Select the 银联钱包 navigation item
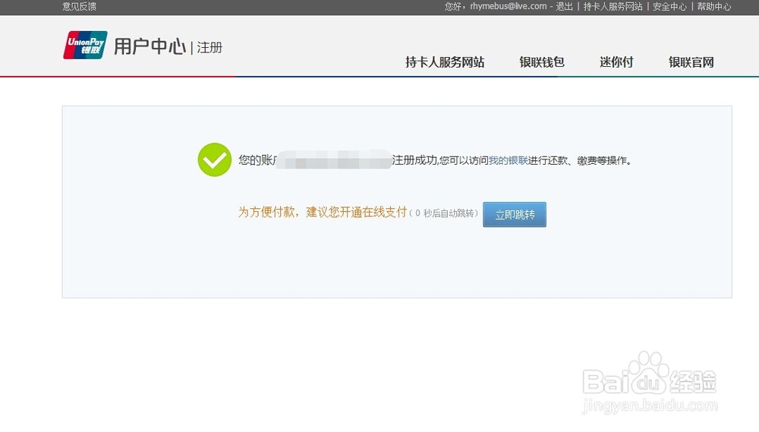759x432 pixels. [x=542, y=62]
